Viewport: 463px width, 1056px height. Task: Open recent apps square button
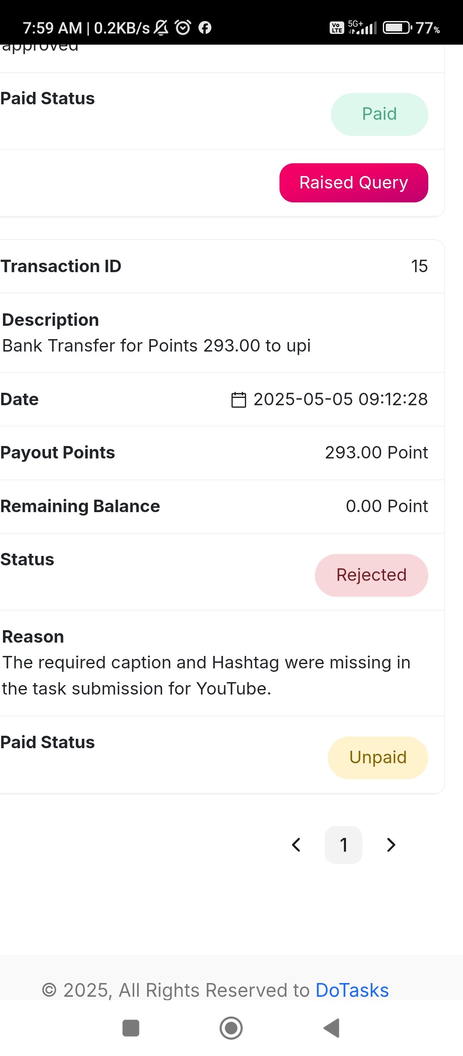[131, 1028]
